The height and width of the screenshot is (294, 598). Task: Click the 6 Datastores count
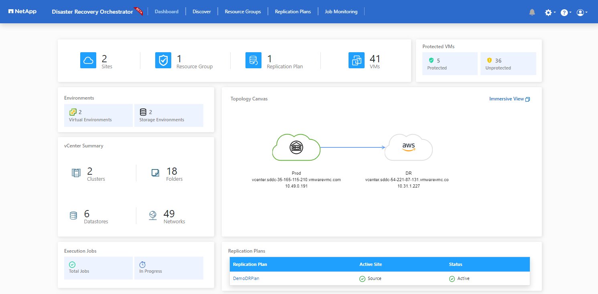point(87,214)
